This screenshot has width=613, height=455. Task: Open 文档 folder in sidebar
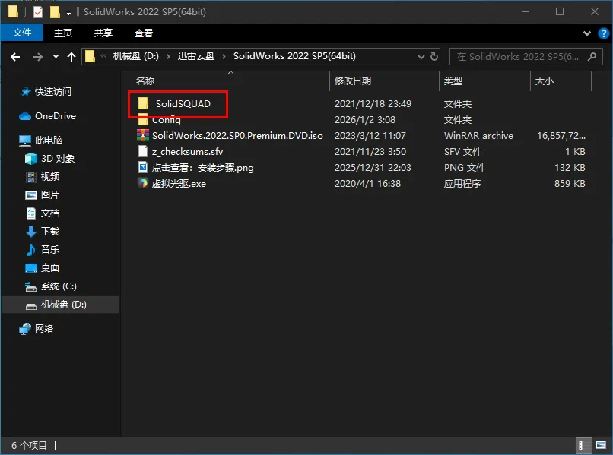(50, 213)
